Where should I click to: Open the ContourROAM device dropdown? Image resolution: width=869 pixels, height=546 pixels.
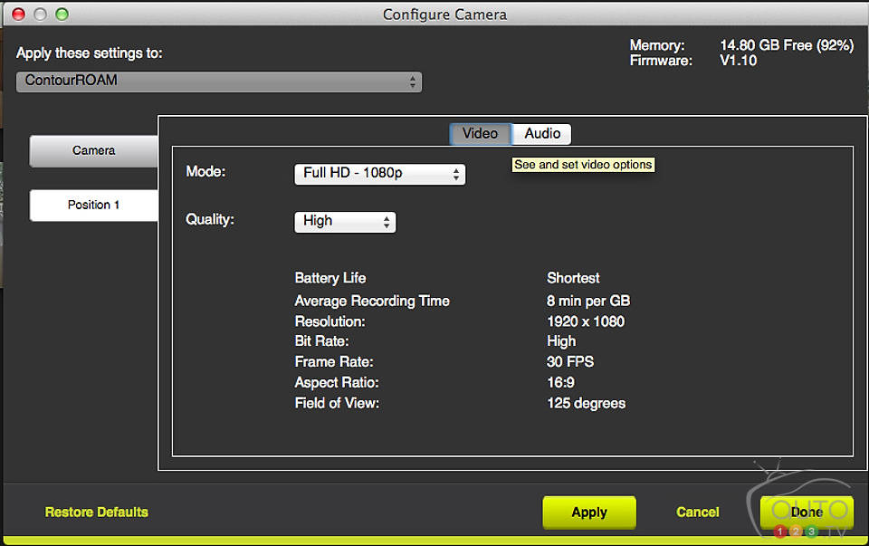tap(219, 81)
